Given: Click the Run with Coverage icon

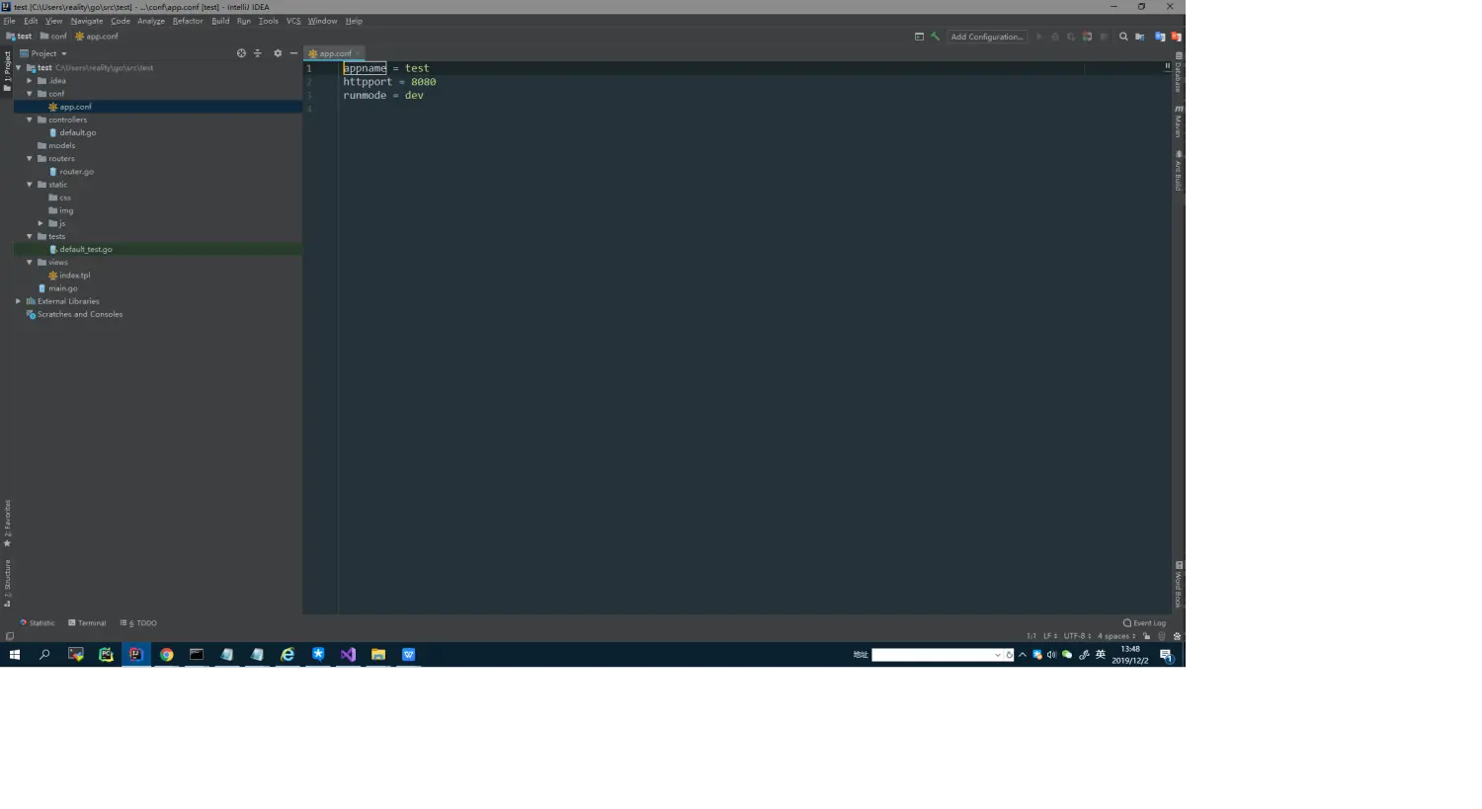Looking at the screenshot, I should (1071, 37).
